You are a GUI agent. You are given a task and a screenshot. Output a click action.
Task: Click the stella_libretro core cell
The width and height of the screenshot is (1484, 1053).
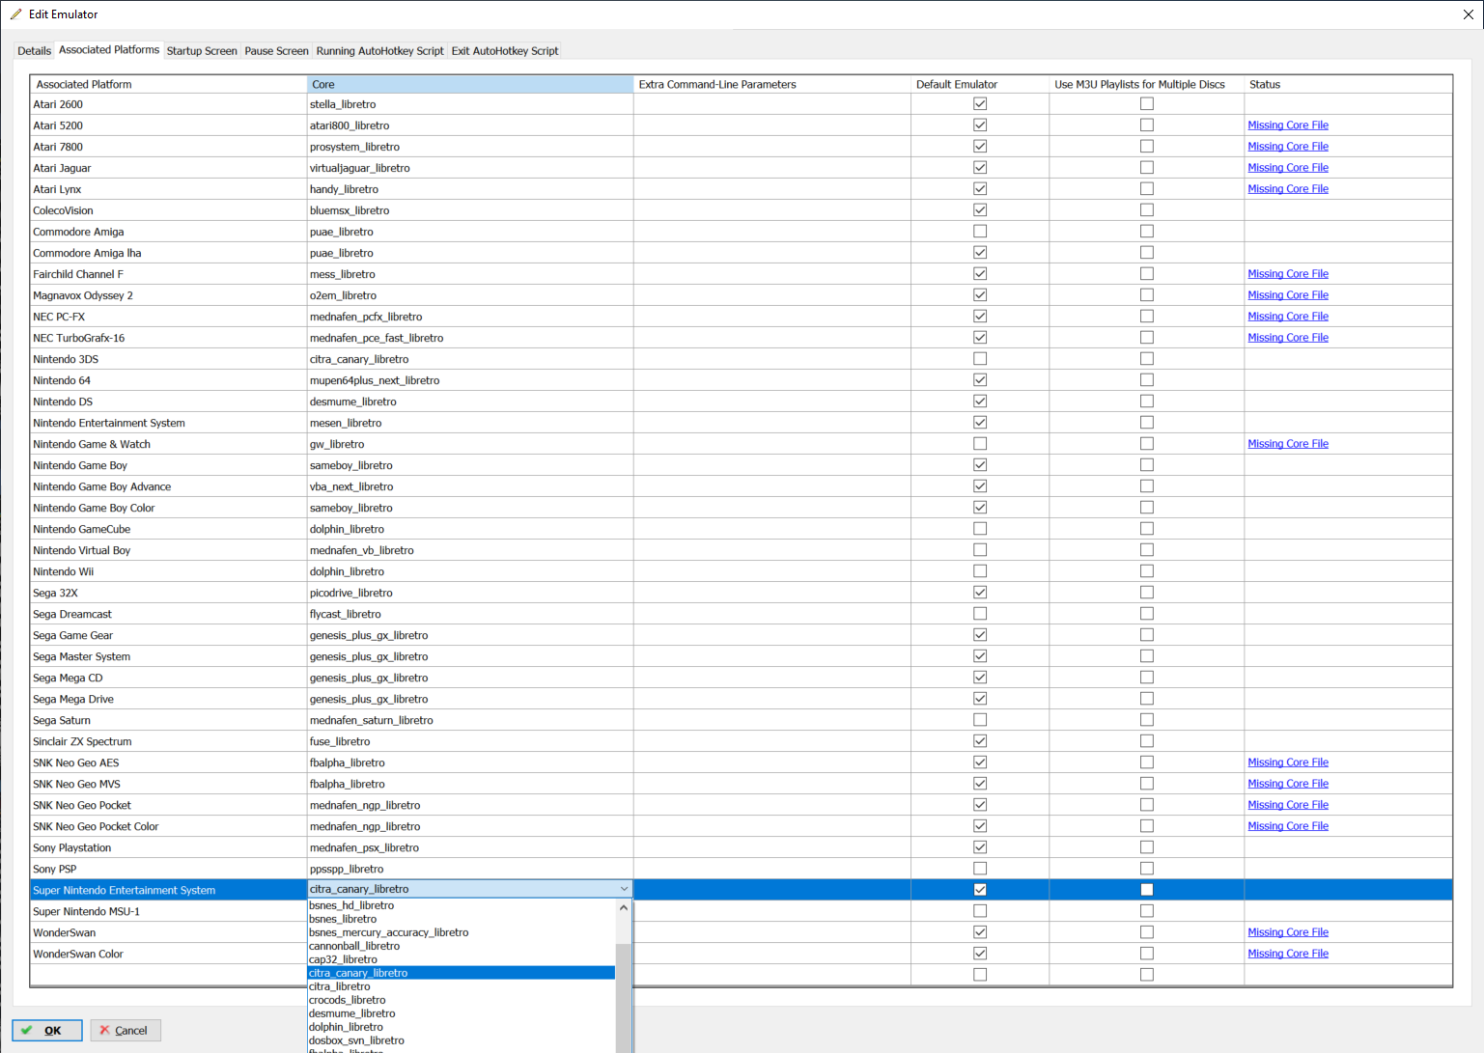point(470,104)
